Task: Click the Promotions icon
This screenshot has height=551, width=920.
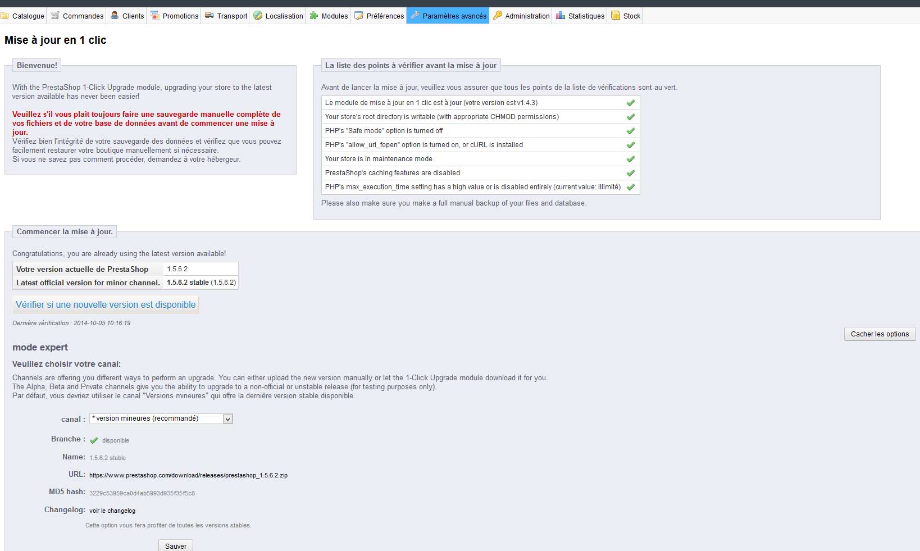Action: point(154,16)
